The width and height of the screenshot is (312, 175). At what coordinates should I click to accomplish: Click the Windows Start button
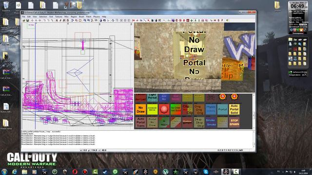click(4, 172)
